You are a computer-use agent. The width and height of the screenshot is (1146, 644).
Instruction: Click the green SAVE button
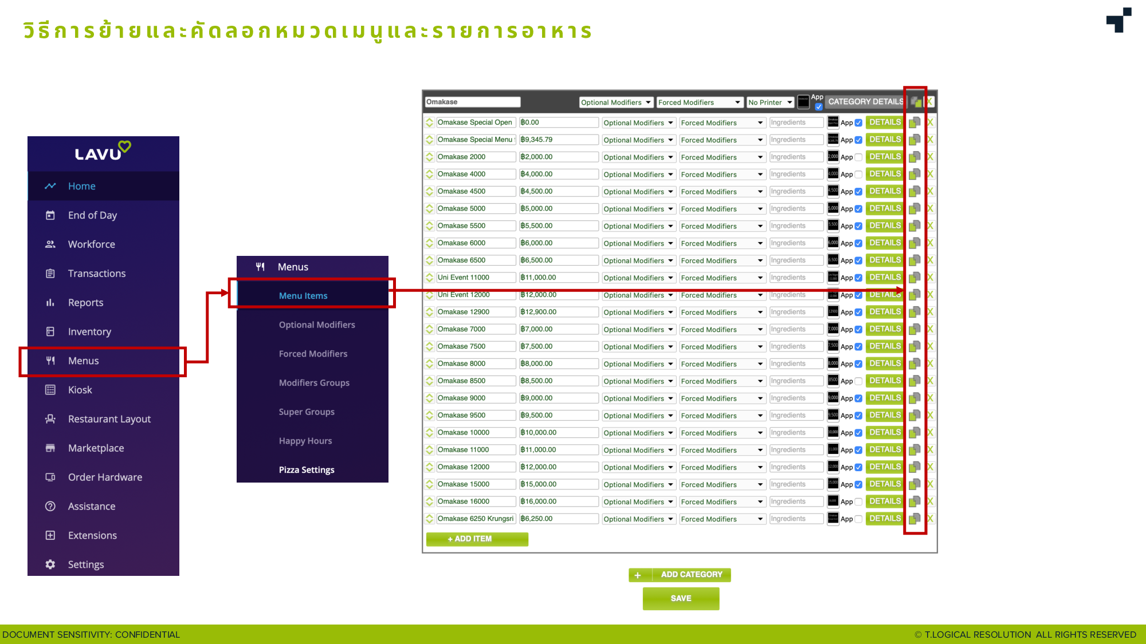point(681,598)
